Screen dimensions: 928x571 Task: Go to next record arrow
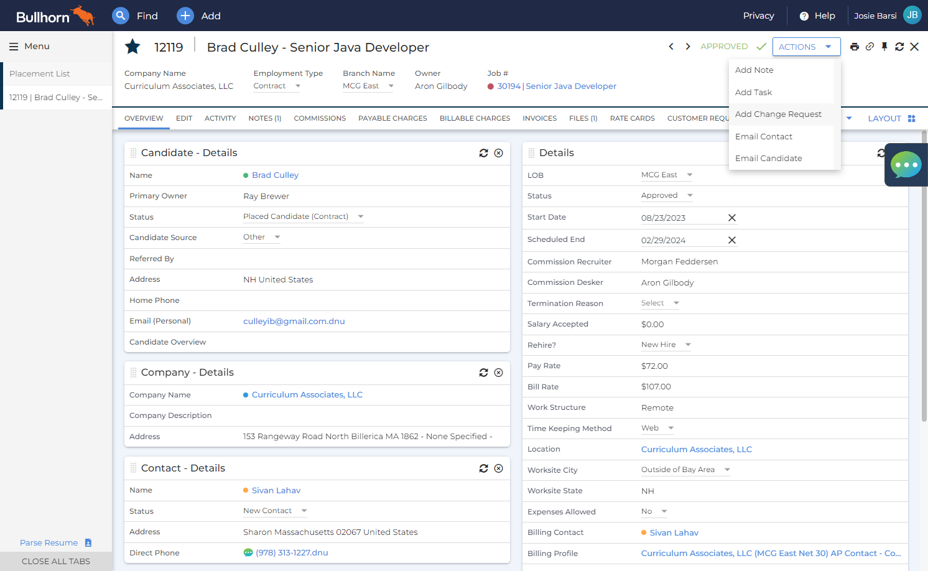pyautogui.click(x=688, y=47)
